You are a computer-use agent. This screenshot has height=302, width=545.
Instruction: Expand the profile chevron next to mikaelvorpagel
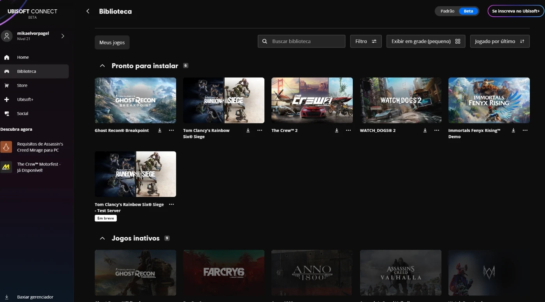63,36
